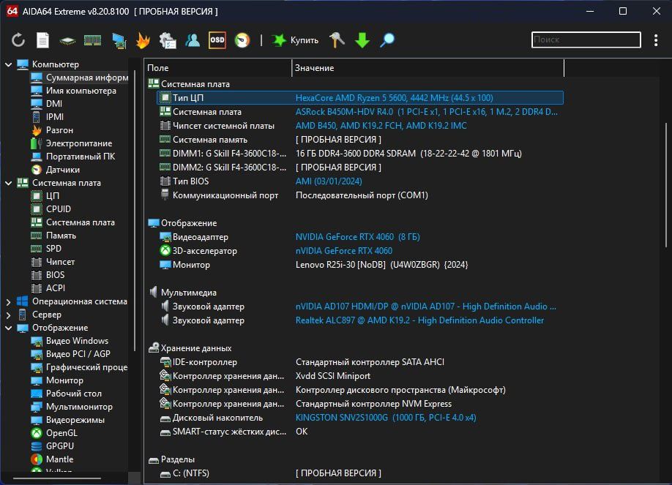Click the green download arrow icon
Viewport: 672px width, 485px height.
pos(362,40)
